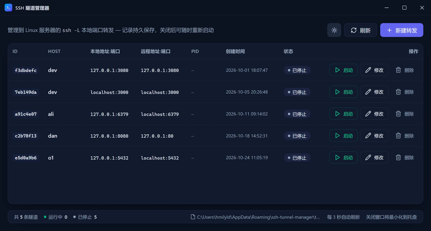Select the f3dbdefc ID cell
This screenshot has height=231, width=431.
[x=26, y=70]
